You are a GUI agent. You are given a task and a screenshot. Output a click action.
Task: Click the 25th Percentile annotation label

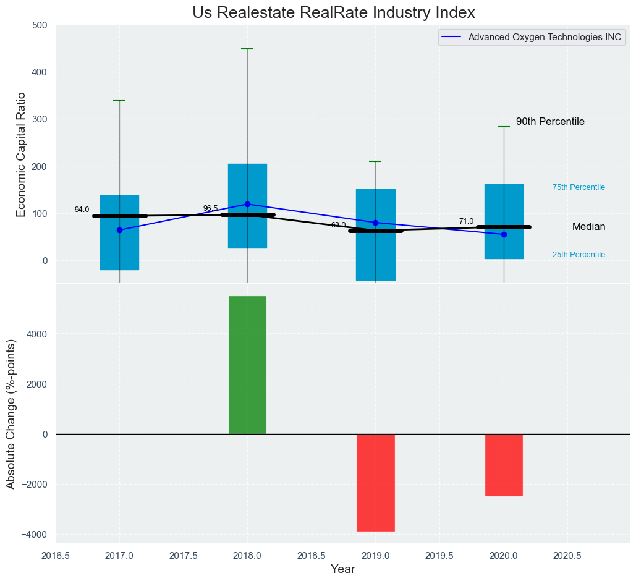click(579, 255)
